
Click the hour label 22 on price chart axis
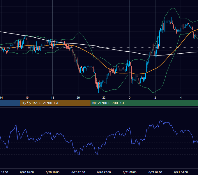click(104, 98)
